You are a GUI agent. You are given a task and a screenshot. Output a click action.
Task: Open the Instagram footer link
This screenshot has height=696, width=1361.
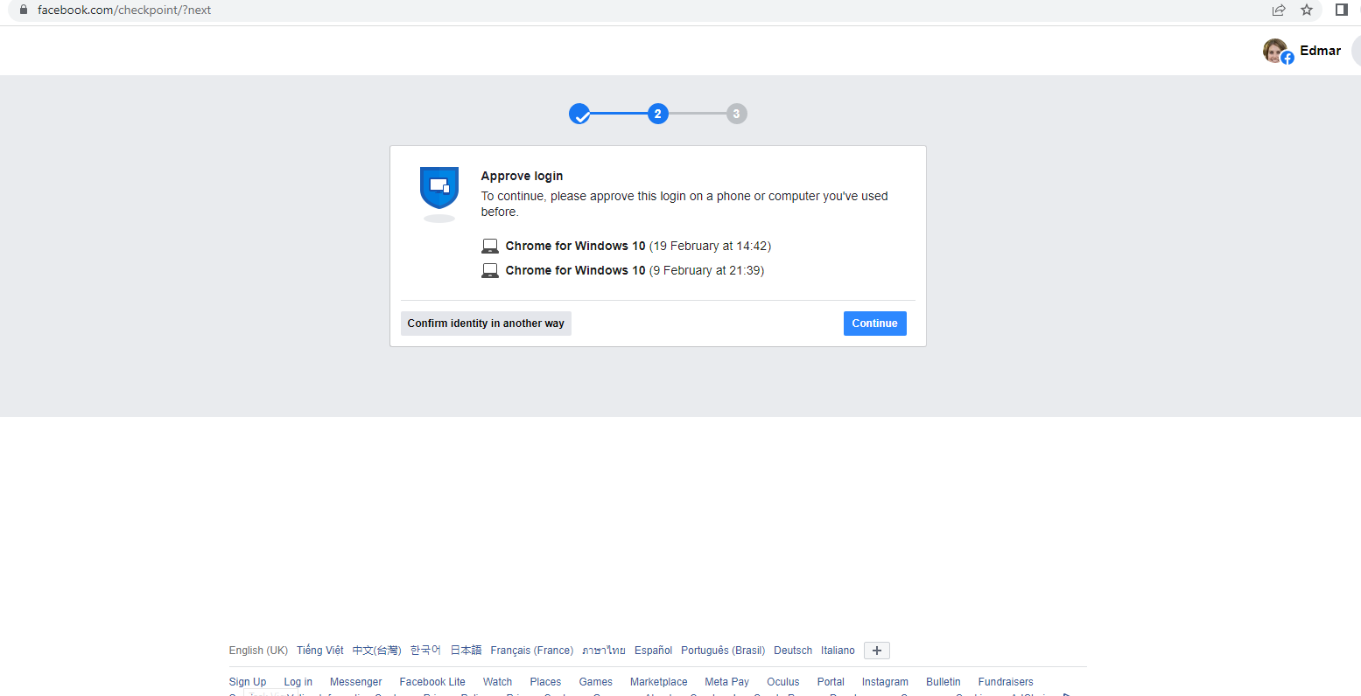pyautogui.click(x=885, y=682)
